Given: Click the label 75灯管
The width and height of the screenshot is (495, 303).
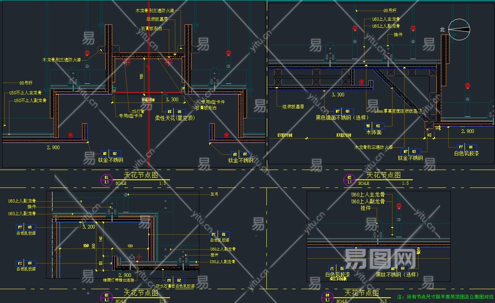Looking at the screenshot, I should [x=138, y=111].
